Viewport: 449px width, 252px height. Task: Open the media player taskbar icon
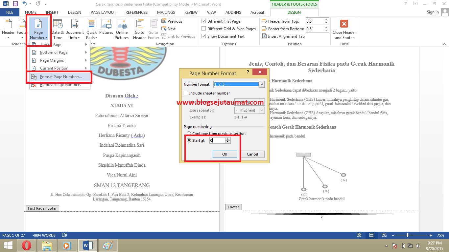click(67, 245)
